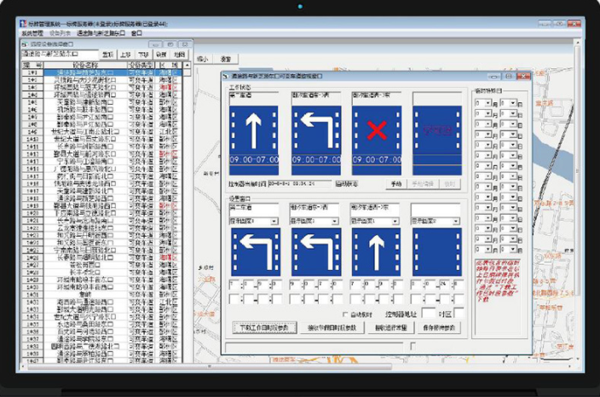Image resolution: width=600 pixels, height=397 pixels.
Task: Click the 手动 button
Action: [395, 183]
